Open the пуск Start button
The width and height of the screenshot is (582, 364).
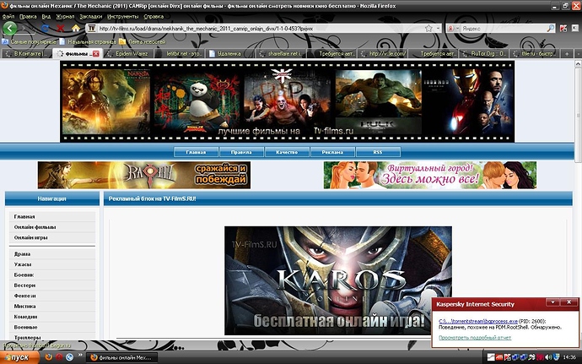click(x=19, y=357)
